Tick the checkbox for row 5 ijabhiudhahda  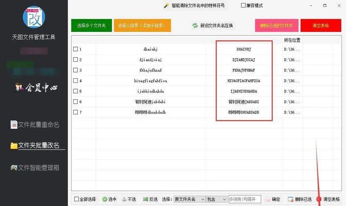[76, 91]
